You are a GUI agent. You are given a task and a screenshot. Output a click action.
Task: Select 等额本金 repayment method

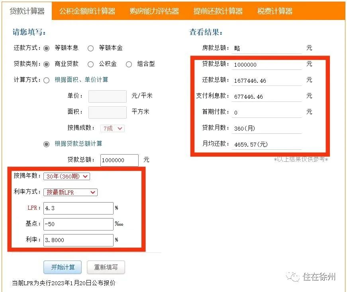(x=91, y=48)
